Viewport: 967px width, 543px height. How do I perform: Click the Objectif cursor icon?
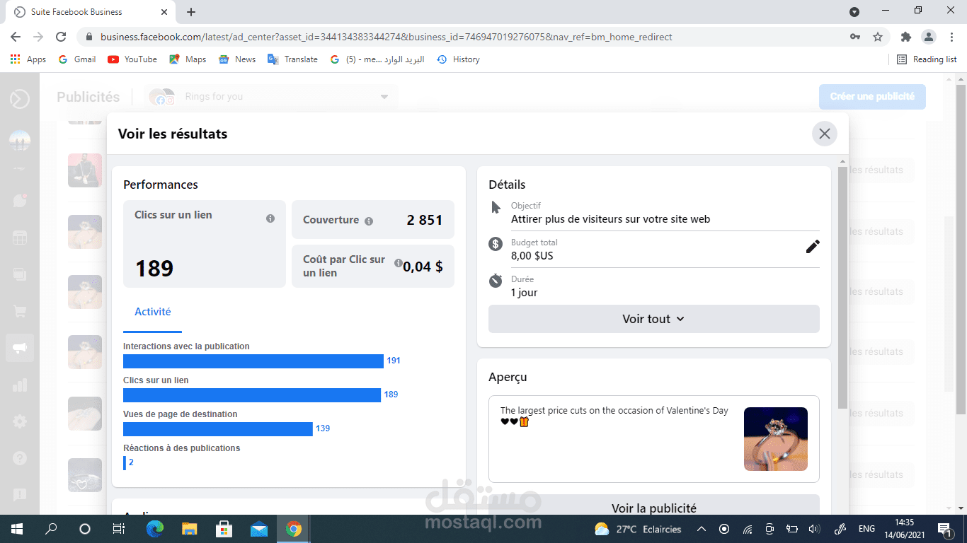point(496,207)
